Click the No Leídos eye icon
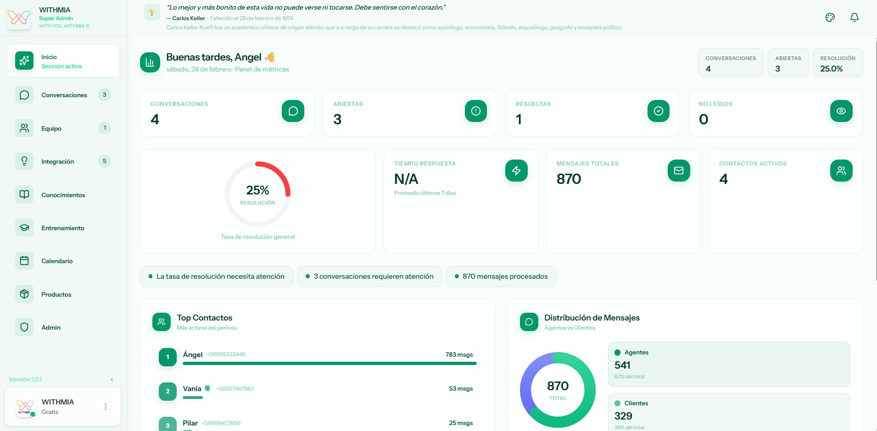The image size is (877, 431). point(841,111)
